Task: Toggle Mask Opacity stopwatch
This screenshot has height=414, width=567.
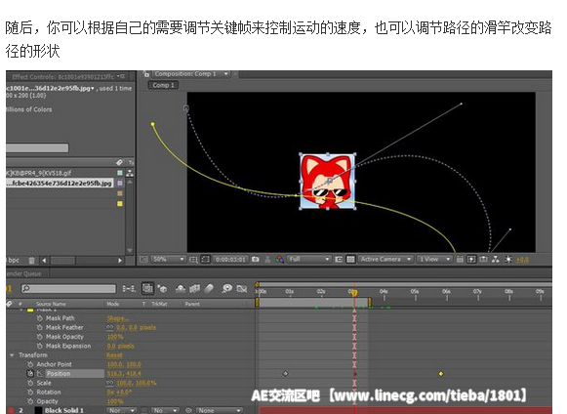Action: 40,337
